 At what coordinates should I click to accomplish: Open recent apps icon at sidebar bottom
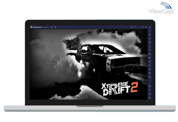[150, 98]
